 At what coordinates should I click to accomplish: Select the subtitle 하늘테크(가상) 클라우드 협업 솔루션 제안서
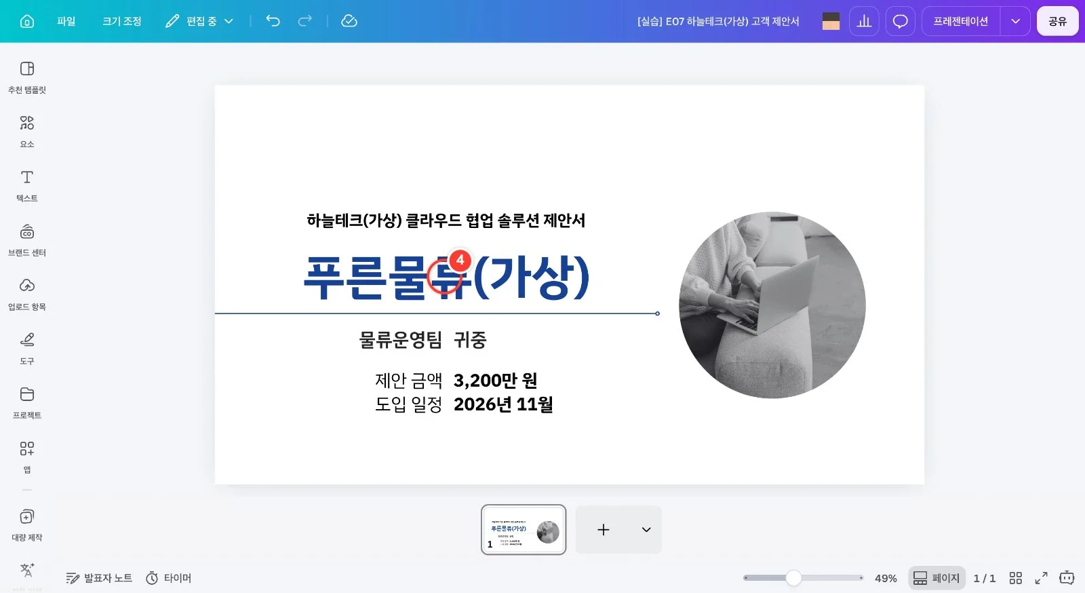coord(446,221)
